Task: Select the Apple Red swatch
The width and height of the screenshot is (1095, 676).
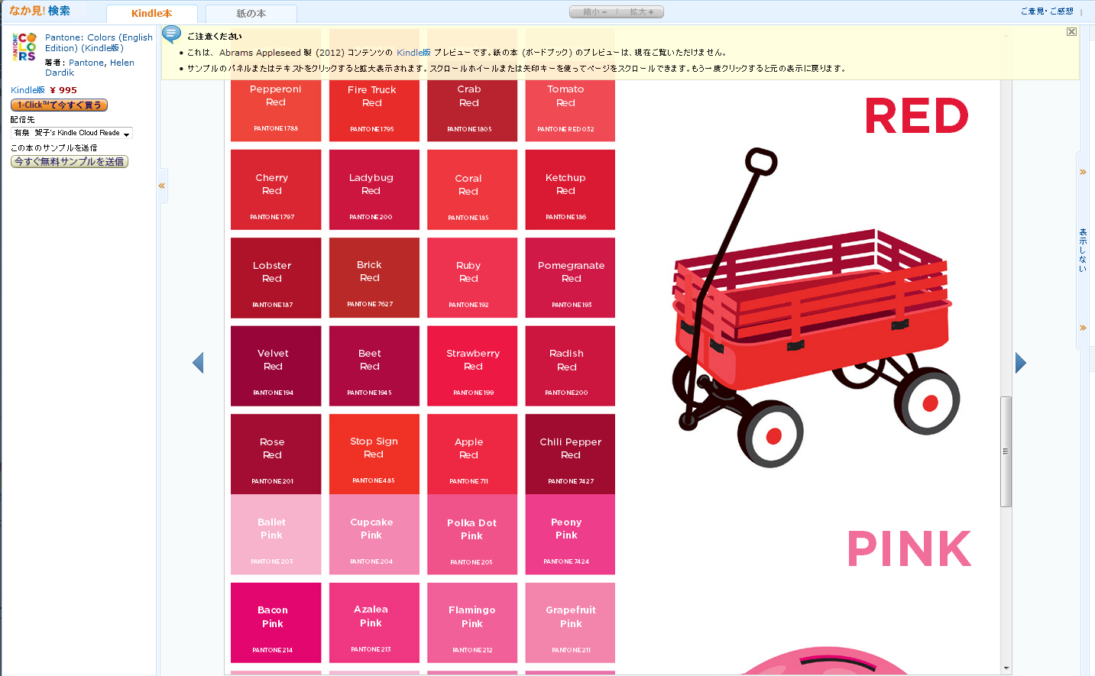Action: [x=472, y=454]
